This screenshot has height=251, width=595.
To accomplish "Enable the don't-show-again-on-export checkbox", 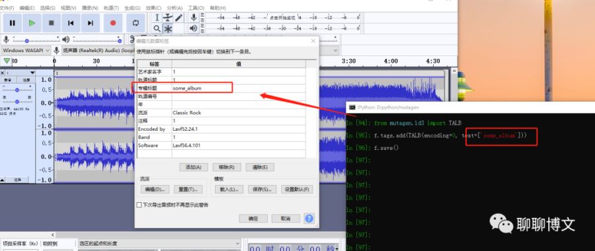I will (139, 205).
